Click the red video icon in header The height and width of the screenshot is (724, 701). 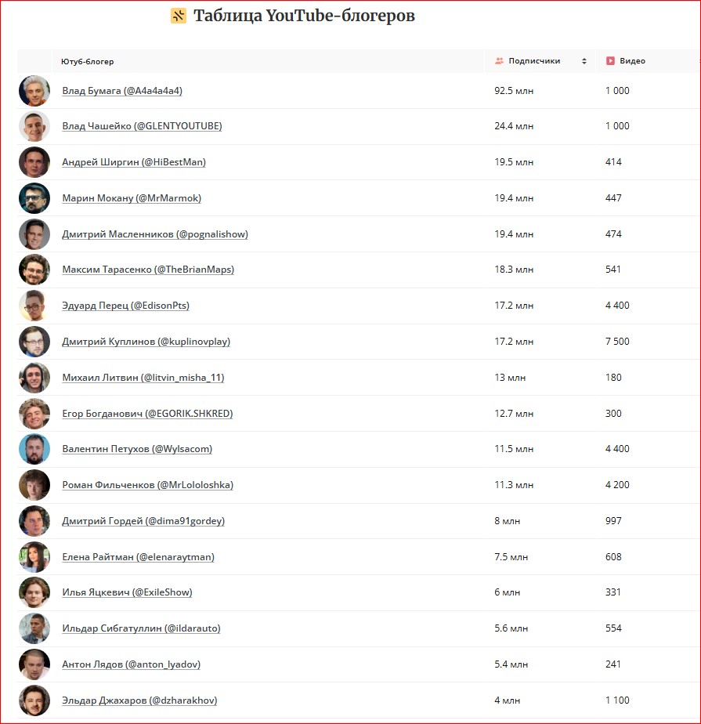[610, 61]
